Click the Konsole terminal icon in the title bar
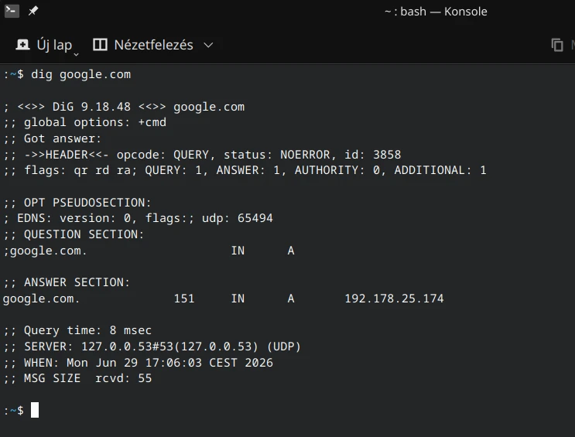575x437 pixels. [12, 11]
